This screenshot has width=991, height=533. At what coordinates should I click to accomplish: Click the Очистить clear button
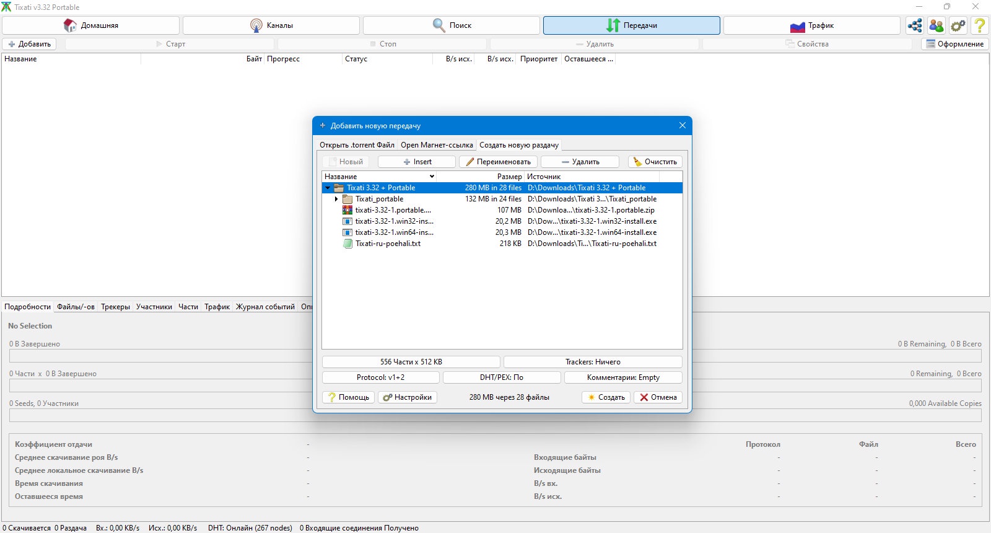tap(655, 162)
